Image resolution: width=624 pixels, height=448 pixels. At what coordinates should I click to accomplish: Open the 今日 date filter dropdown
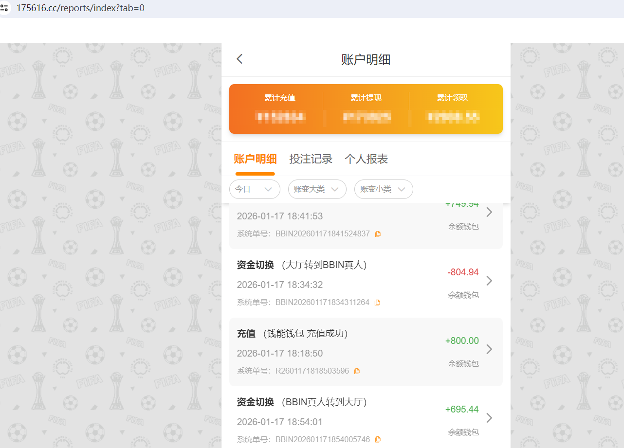pyautogui.click(x=255, y=189)
